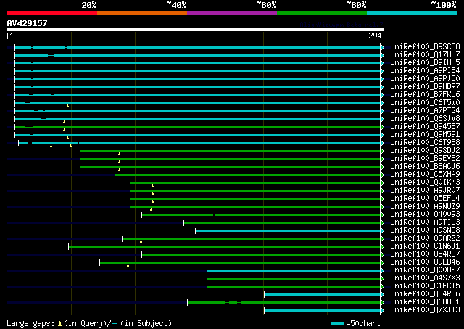Select hit UniRef100_C6T5W0
This screenshot has height=329, width=464.
tap(425, 103)
